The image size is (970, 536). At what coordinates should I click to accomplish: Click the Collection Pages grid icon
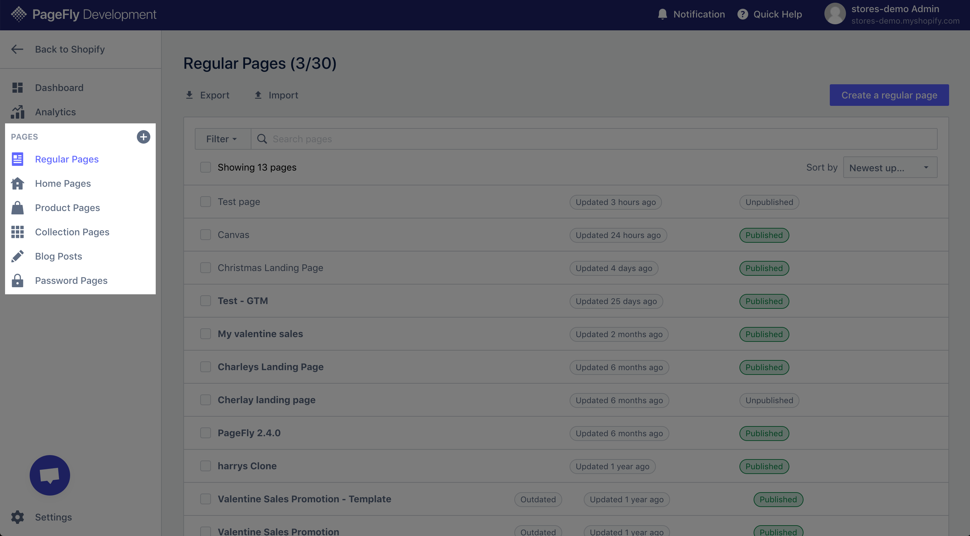17,232
